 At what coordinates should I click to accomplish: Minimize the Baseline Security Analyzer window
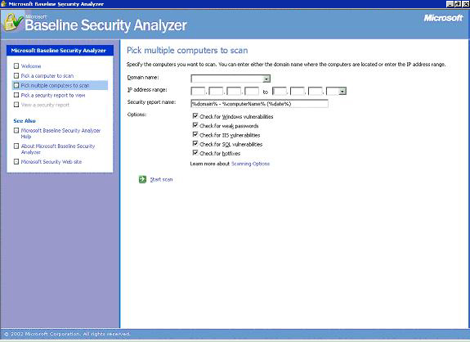tap(450, 4)
